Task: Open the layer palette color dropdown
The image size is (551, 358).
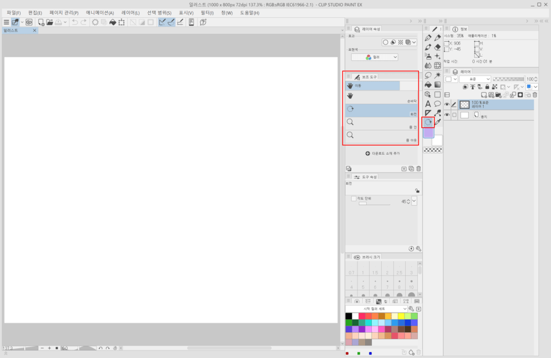Action: [451, 79]
